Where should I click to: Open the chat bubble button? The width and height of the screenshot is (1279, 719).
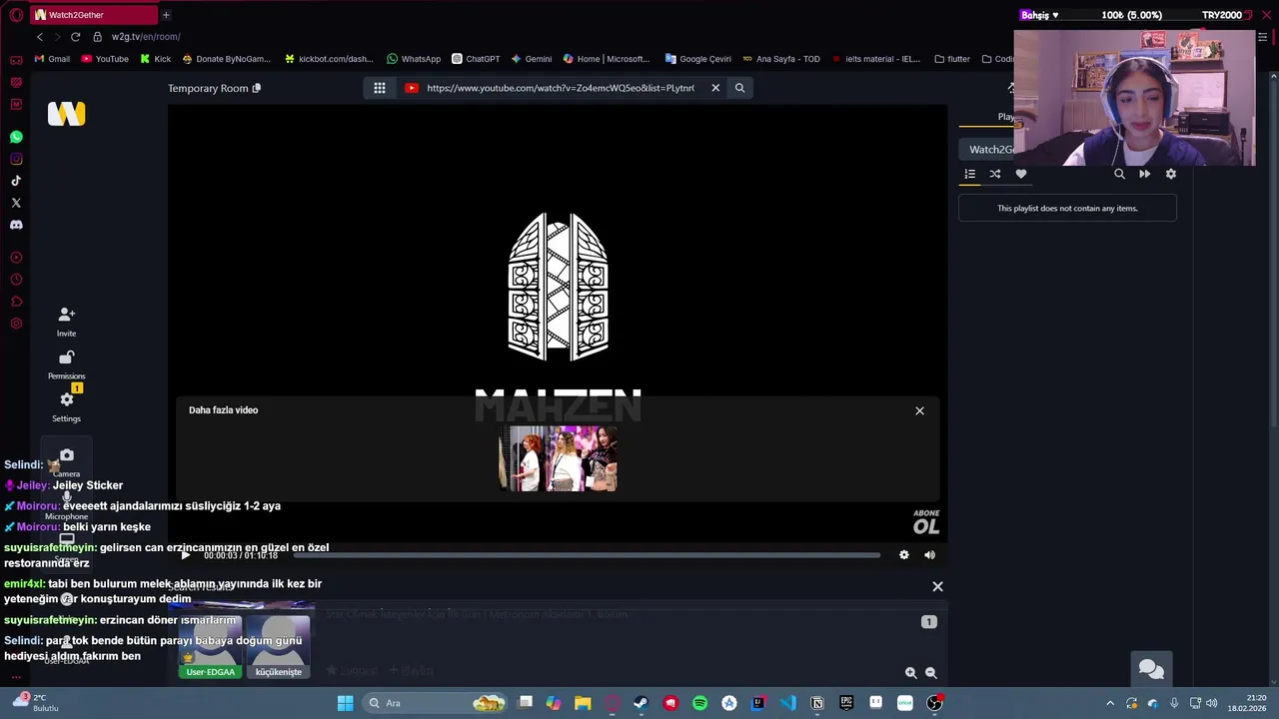1151,670
